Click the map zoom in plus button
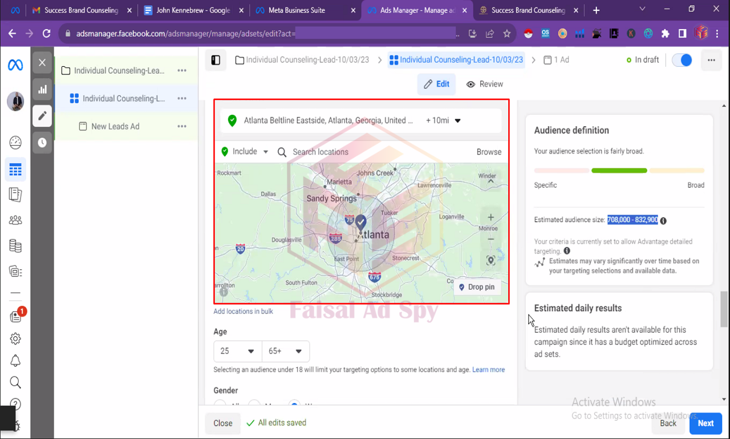Screen dimensions: 730x439 click(x=490, y=218)
